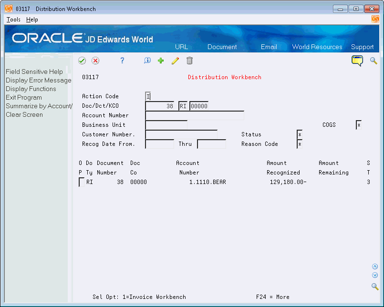The width and height of the screenshot is (384, 307).
Task: Click the bottom-right magnifier icon
Action: point(374,287)
